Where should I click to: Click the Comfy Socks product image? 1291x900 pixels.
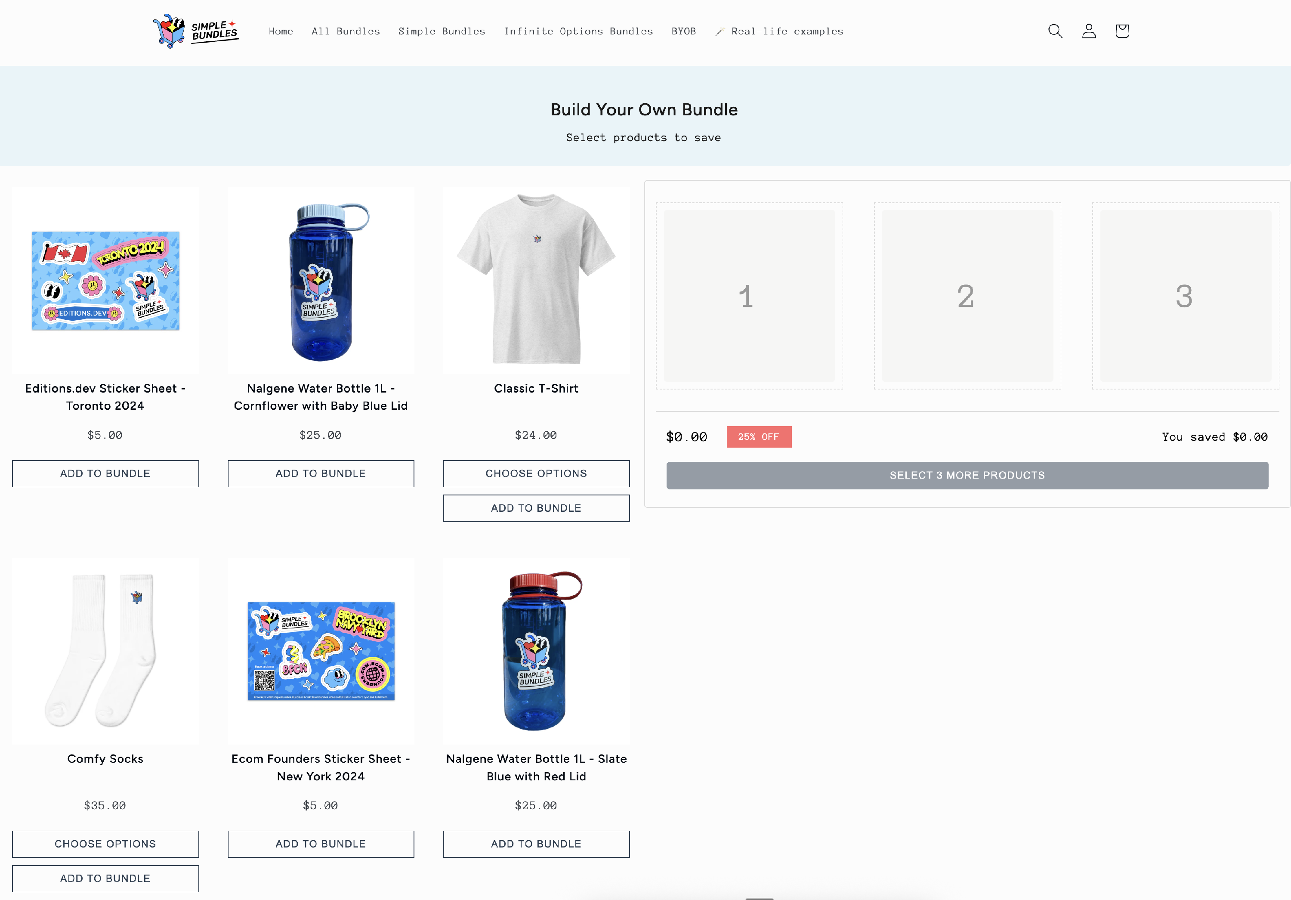(x=105, y=651)
